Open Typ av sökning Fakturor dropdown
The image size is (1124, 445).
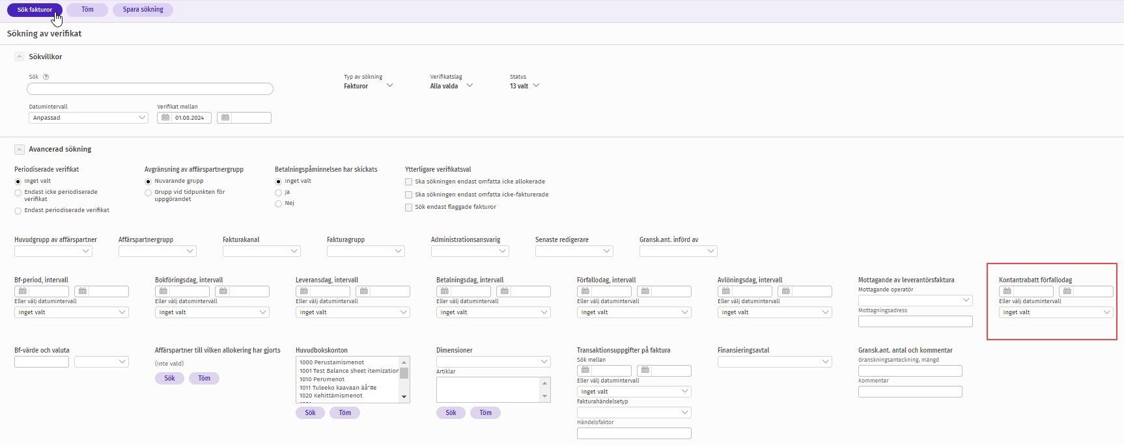[369, 86]
